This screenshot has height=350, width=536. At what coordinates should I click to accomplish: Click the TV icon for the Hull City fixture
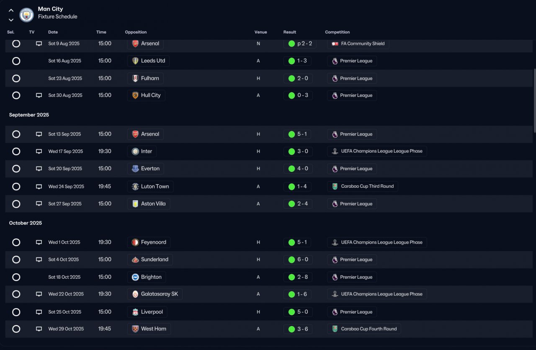click(x=39, y=96)
